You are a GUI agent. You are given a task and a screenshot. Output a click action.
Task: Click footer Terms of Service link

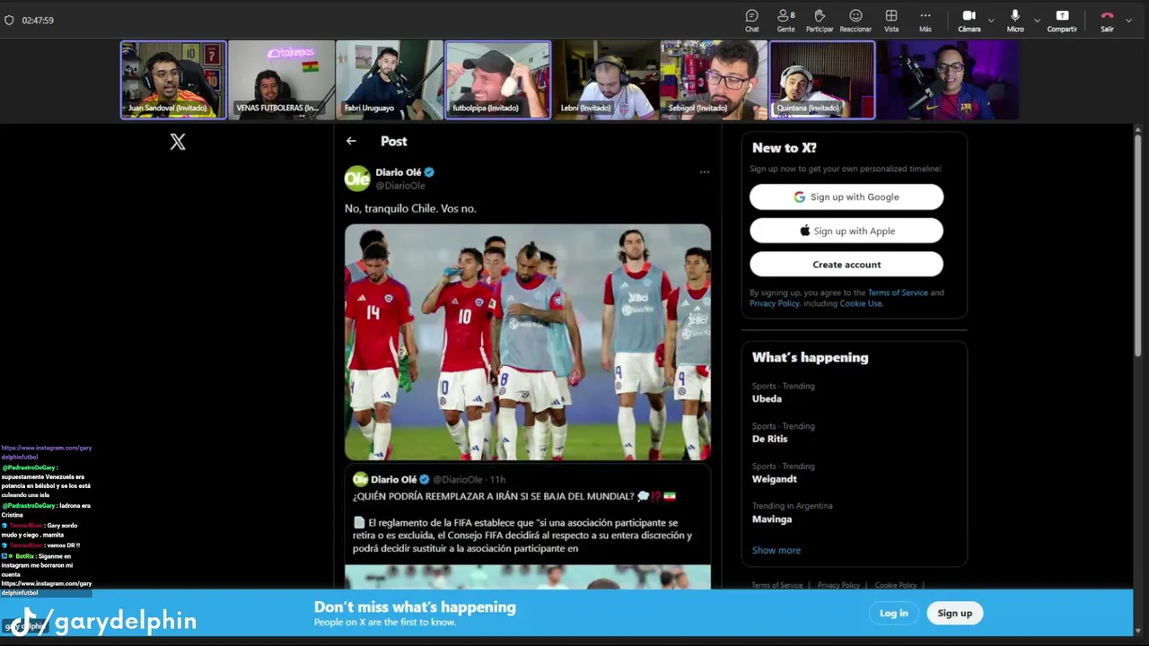pyautogui.click(x=777, y=585)
